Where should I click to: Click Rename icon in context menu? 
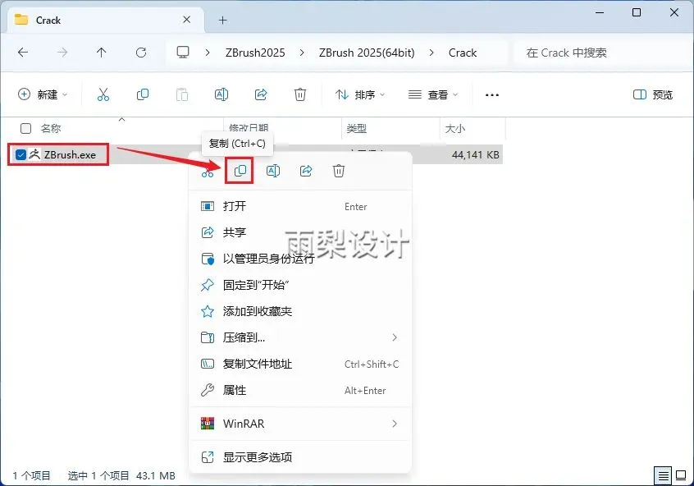pyautogui.click(x=273, y=171)
